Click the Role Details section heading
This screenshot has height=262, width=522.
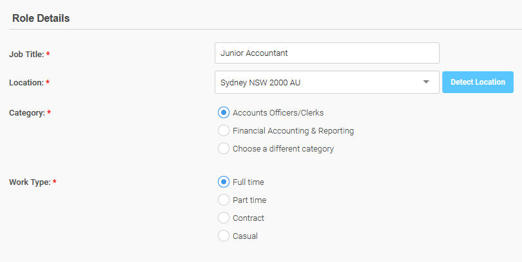[41, 18]
